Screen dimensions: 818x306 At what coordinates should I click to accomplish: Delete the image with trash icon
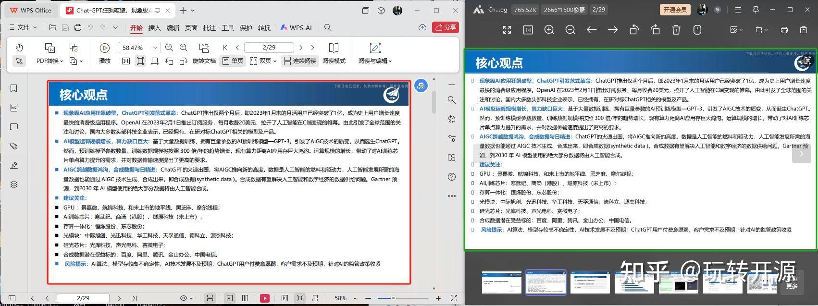click(x=676, y=30)
